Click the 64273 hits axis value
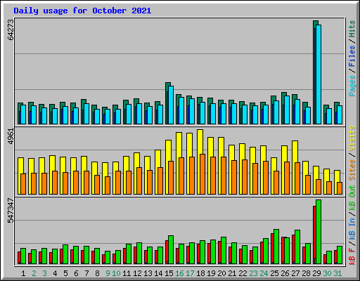This screenshot has height=281, width=360. tap(11, 30)
